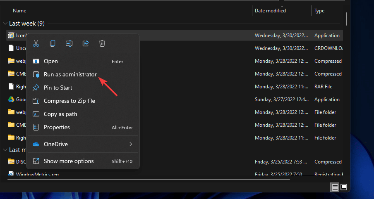Select the CRDOWNLOAD file type cell

click(x=328, y=48)
